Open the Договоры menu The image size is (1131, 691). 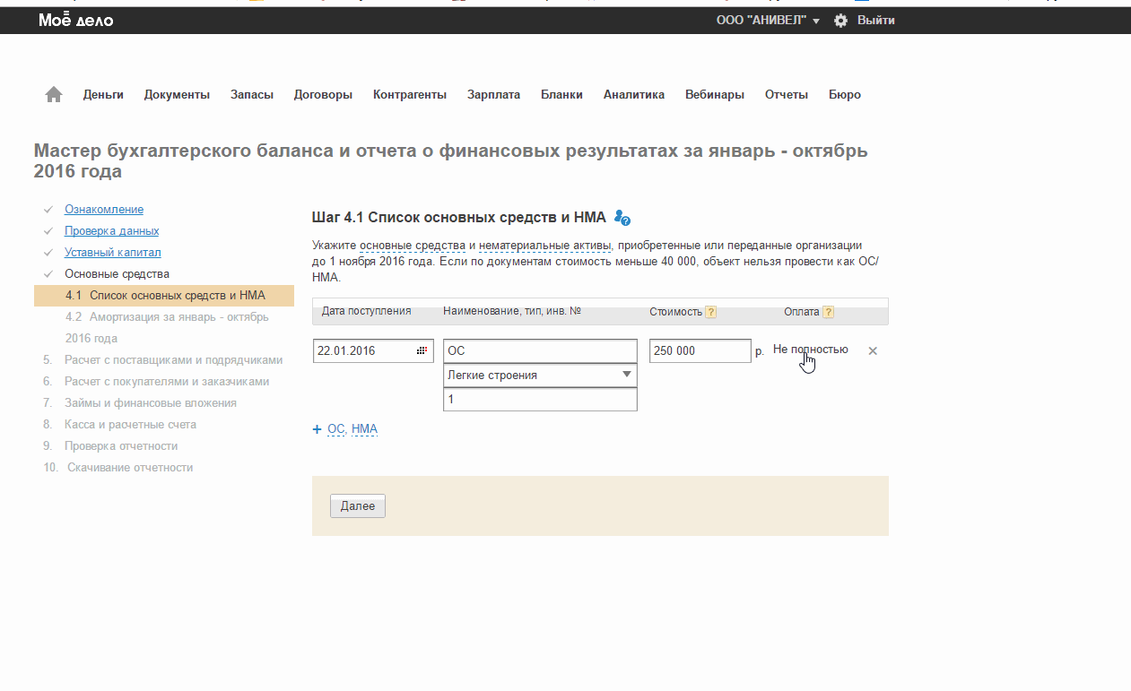323,94
